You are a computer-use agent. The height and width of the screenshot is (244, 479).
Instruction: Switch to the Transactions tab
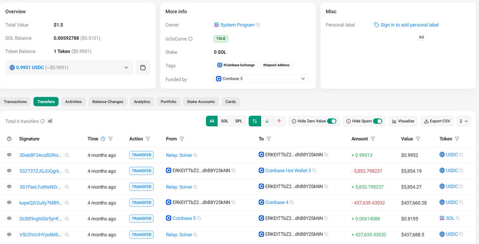[x=15, y=102]
